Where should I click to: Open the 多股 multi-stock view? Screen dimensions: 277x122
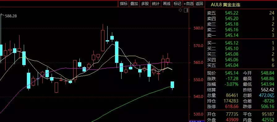pyautogui.click(x=145, y=4)
